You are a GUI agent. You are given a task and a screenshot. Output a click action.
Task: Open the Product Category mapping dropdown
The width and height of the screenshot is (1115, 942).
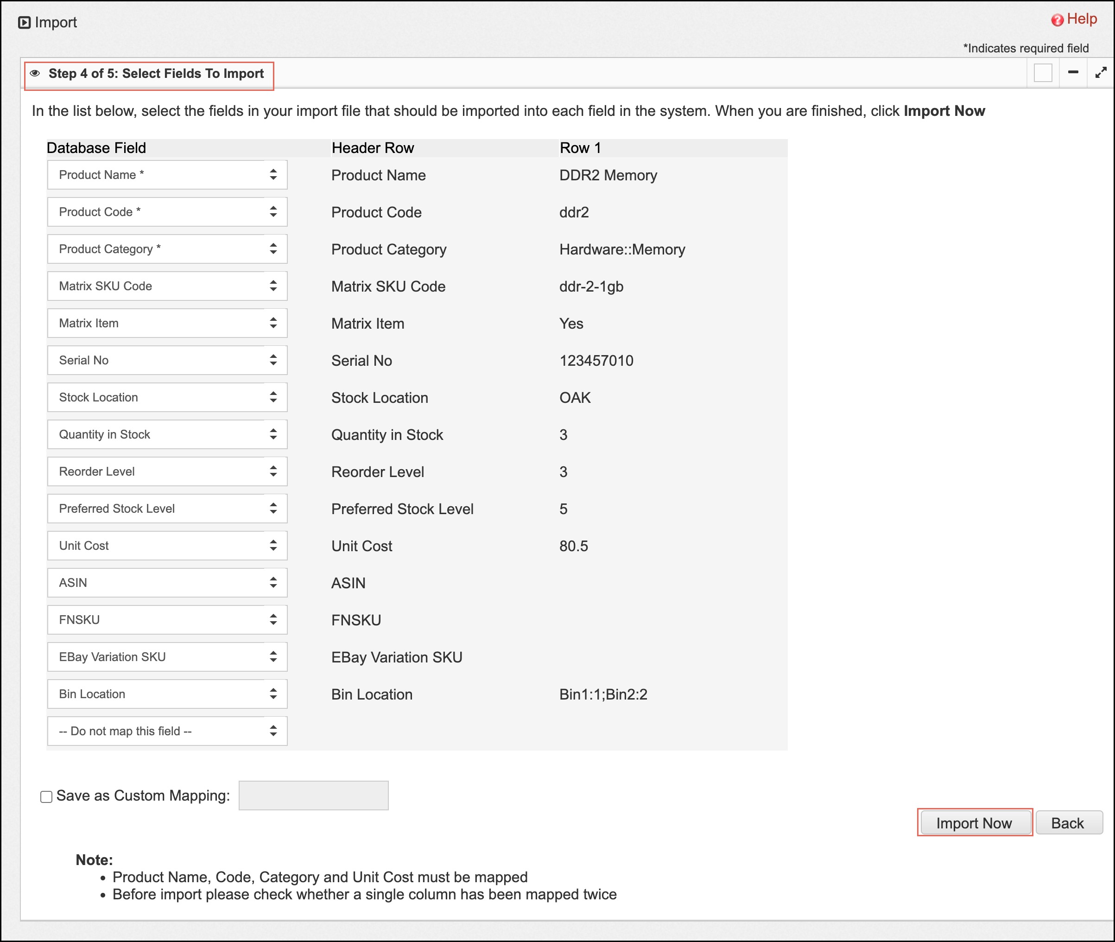tap(166, 249)
